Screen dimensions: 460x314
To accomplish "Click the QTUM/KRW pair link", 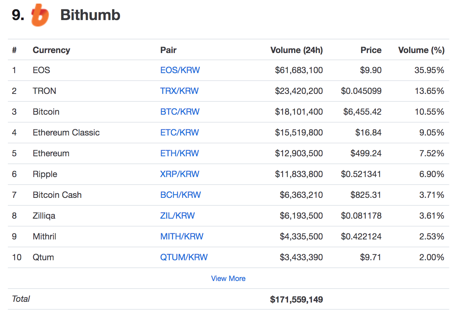I will (x=184, y=257).
